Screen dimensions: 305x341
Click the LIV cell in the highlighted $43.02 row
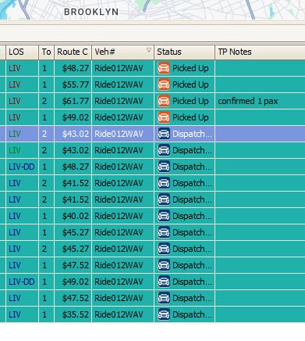click(x=22, y=134)
